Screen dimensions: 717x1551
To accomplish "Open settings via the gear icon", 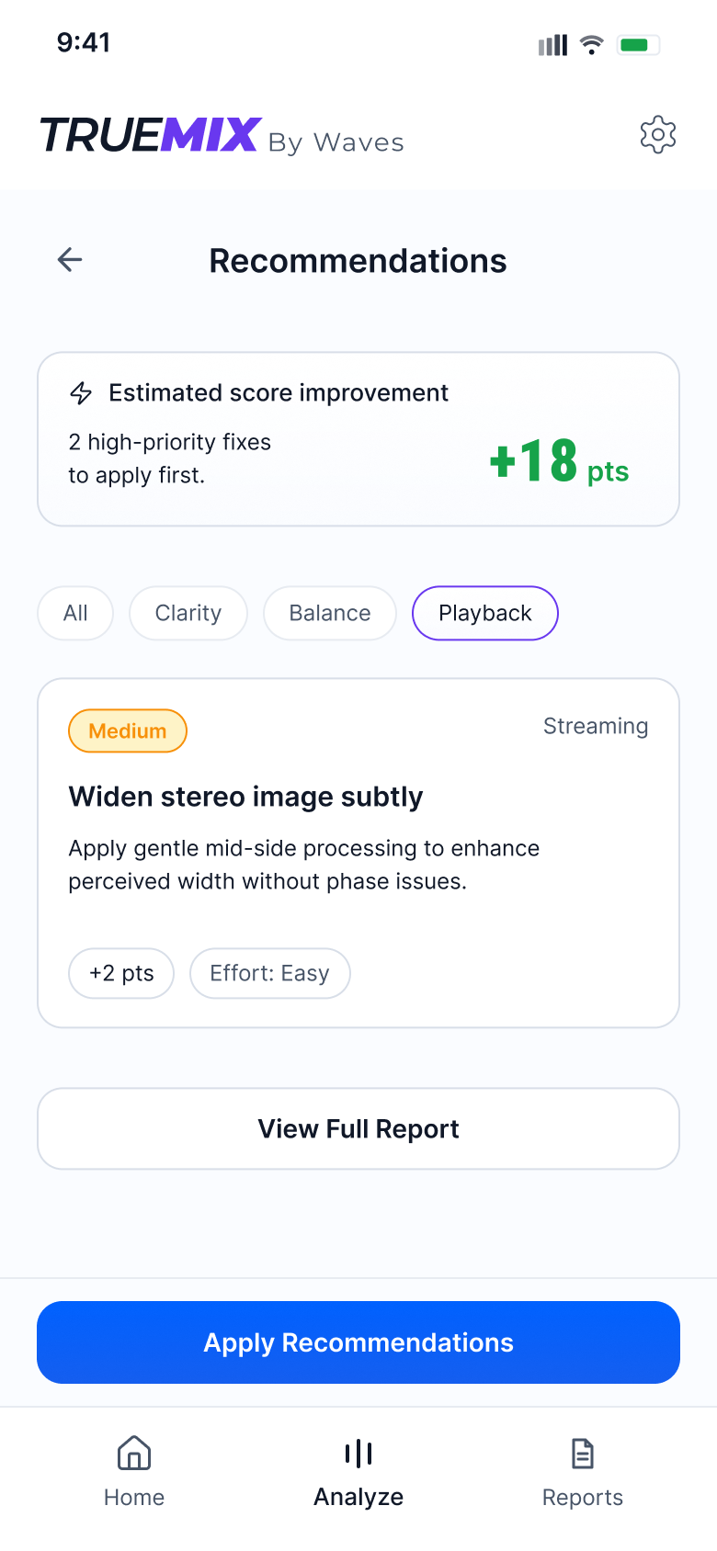I will point(658,135).
